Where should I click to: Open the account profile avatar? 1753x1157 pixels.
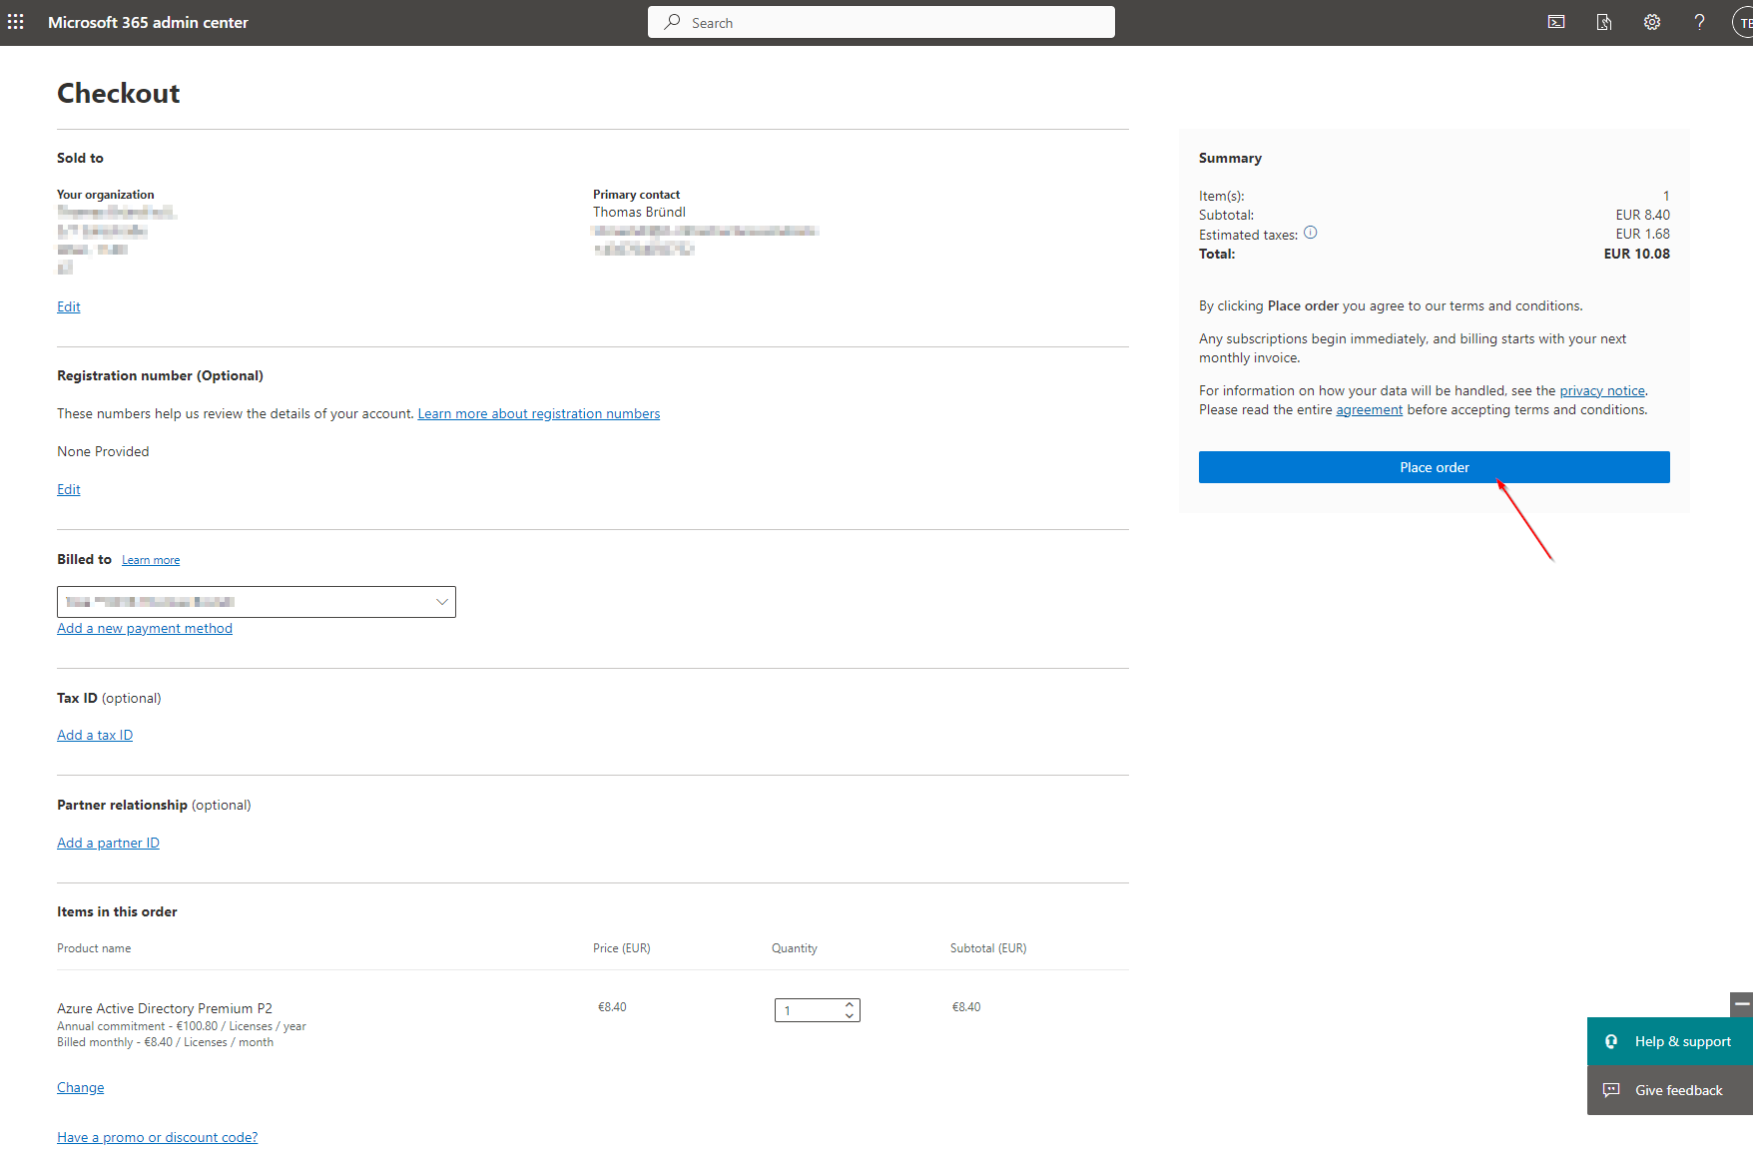point(1743,22)
